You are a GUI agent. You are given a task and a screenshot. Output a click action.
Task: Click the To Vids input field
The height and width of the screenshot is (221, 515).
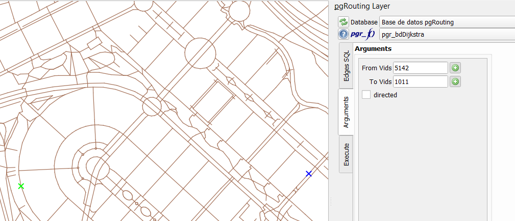(421, 81)
